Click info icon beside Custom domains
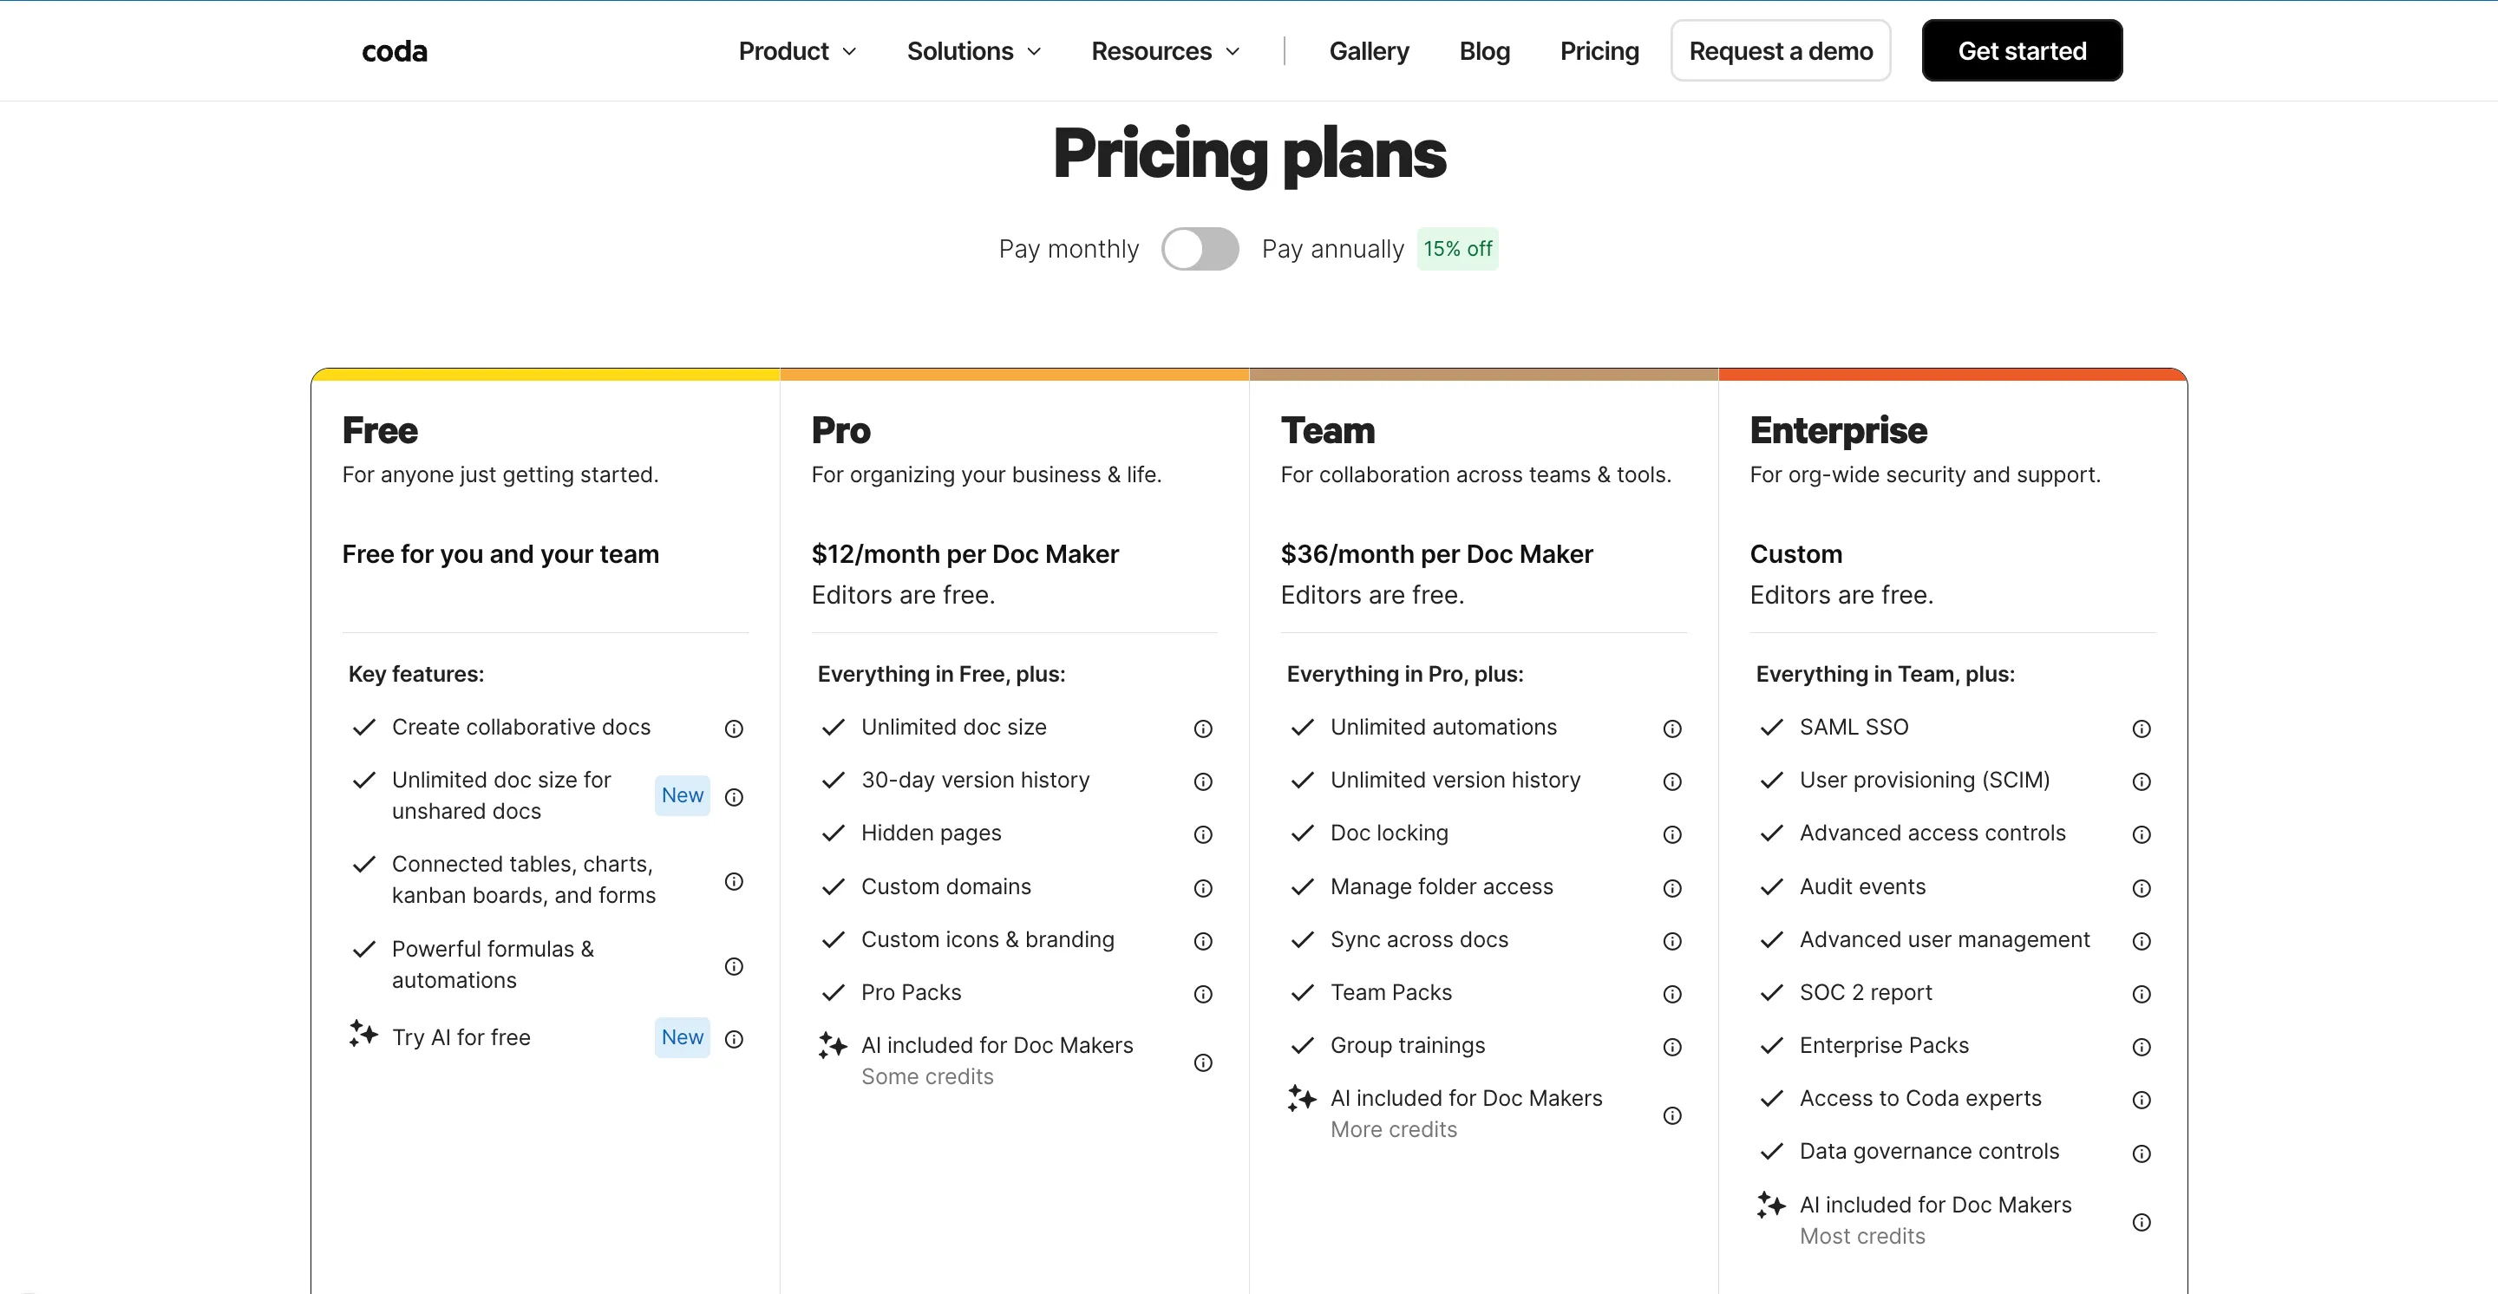 pyautogui.click(x=1202, y=888)
